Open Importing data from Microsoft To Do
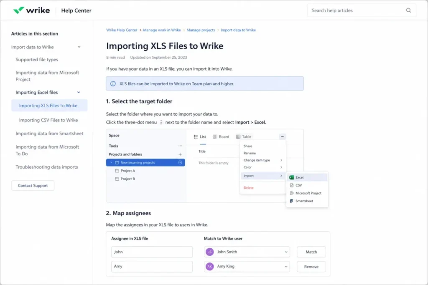428x285 pixels. click(47, 150)
